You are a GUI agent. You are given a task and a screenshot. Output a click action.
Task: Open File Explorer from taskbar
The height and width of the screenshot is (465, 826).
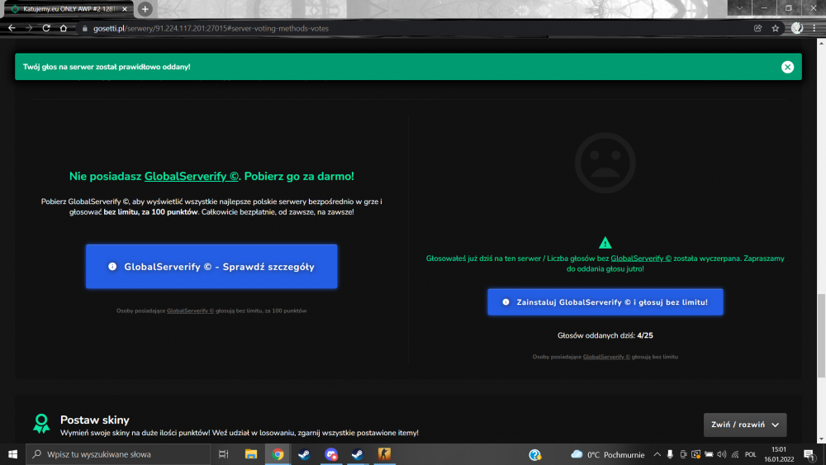click(x=251, y=454)
